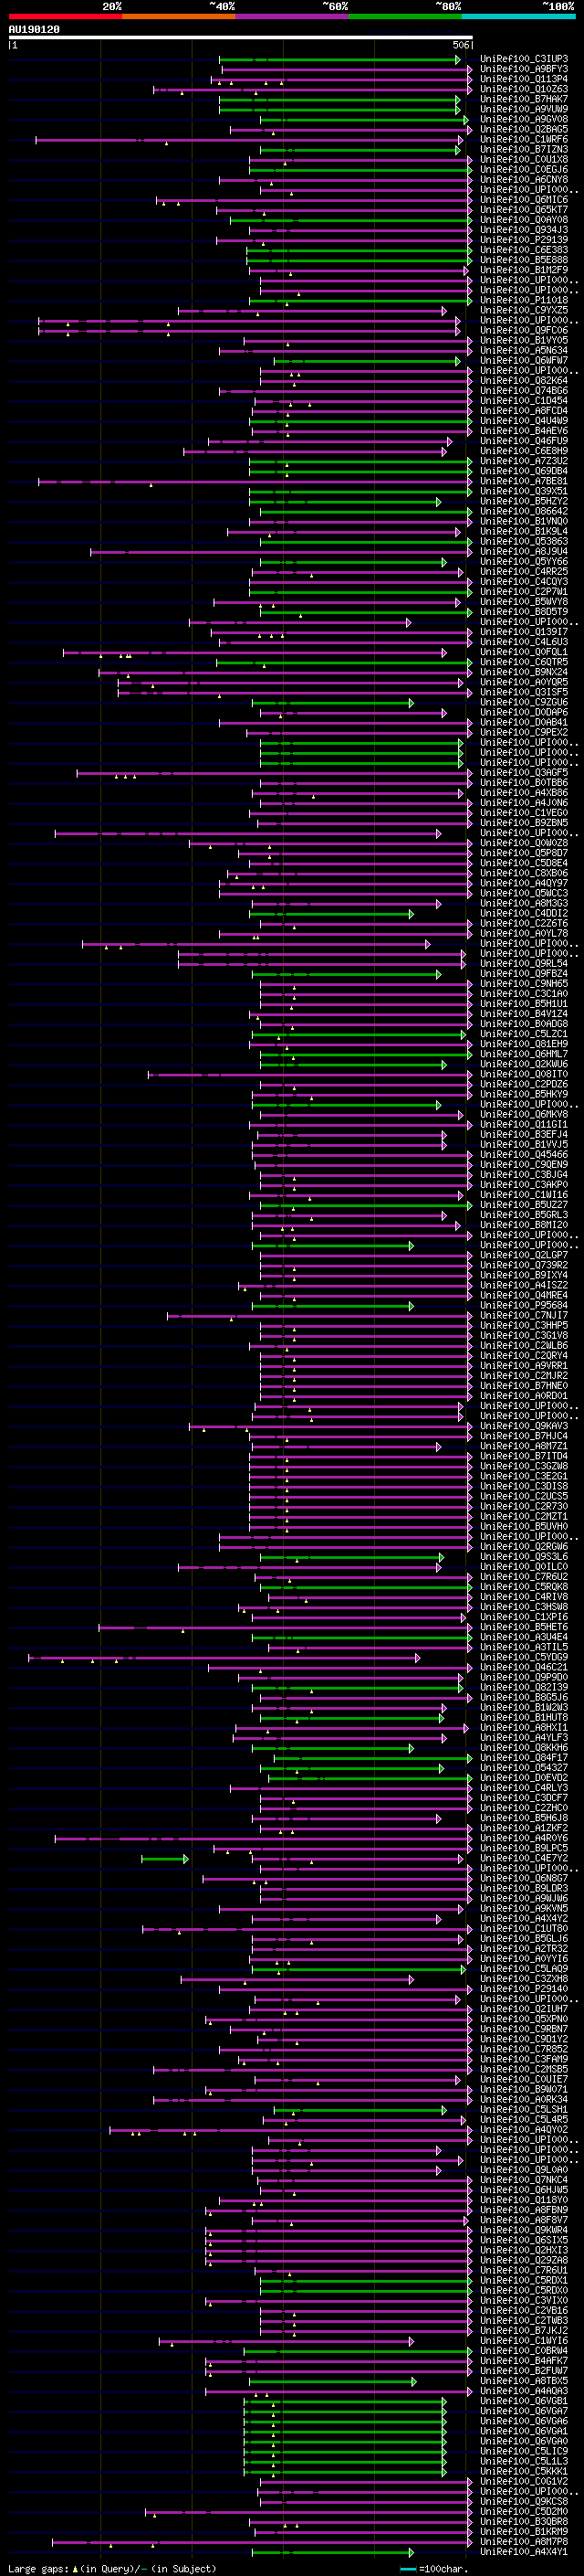The width and height of the screenshot is (584, 2576).
Task: Select the UniRef100_Q45466 label
Action: pos(523,1155)
